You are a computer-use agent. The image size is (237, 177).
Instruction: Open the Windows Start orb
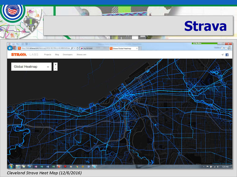[x=11, y=166]
